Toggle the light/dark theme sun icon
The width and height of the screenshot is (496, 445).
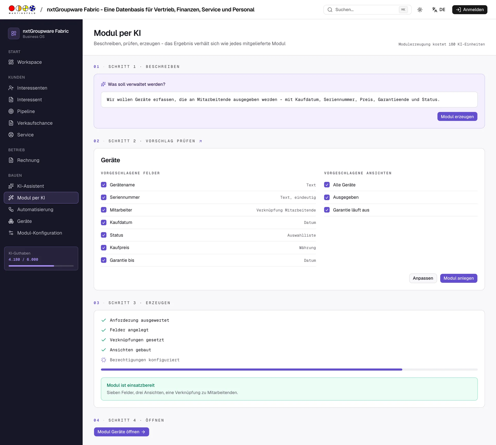(420, 10)
